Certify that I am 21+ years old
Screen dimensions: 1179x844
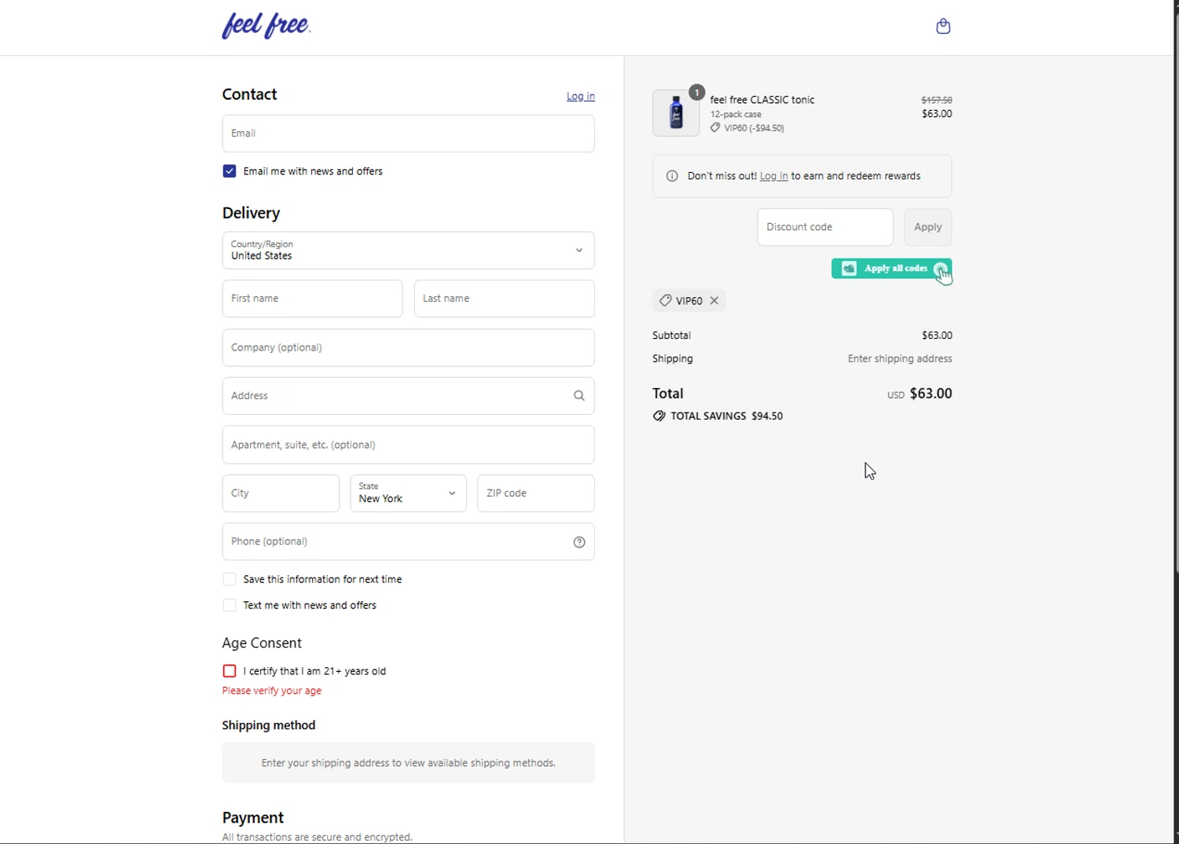click(x=230, y=671)
